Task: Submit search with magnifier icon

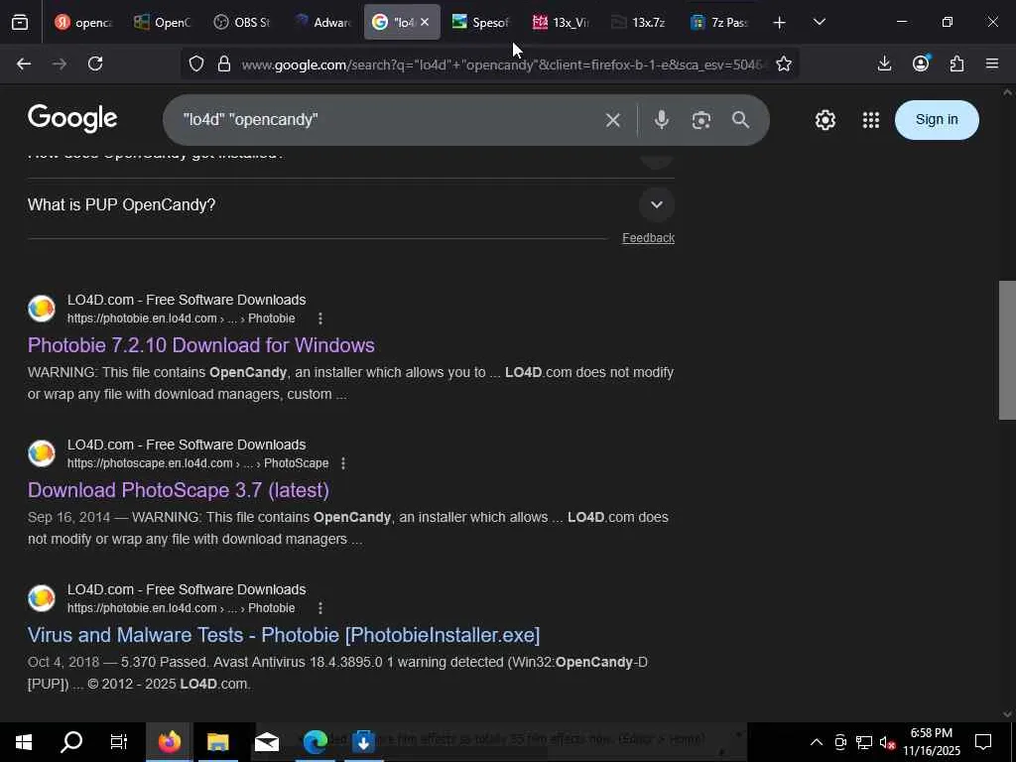Action: click(x=740, y=120)
